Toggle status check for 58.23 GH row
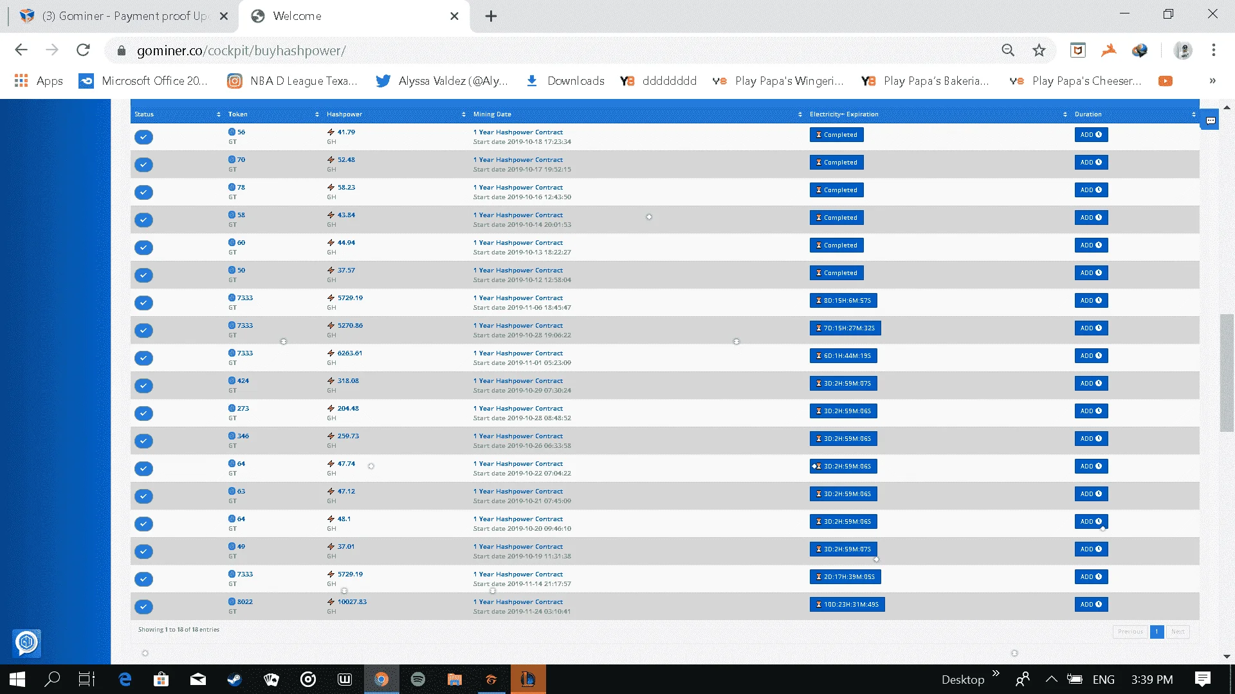The height and width of the screenshot is (694, 1235). pos(143,192)
